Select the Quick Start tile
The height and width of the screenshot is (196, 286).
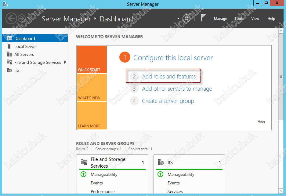point(92,60)
